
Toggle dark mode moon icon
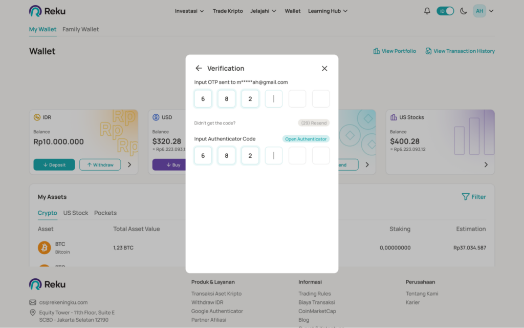(464, 11)
